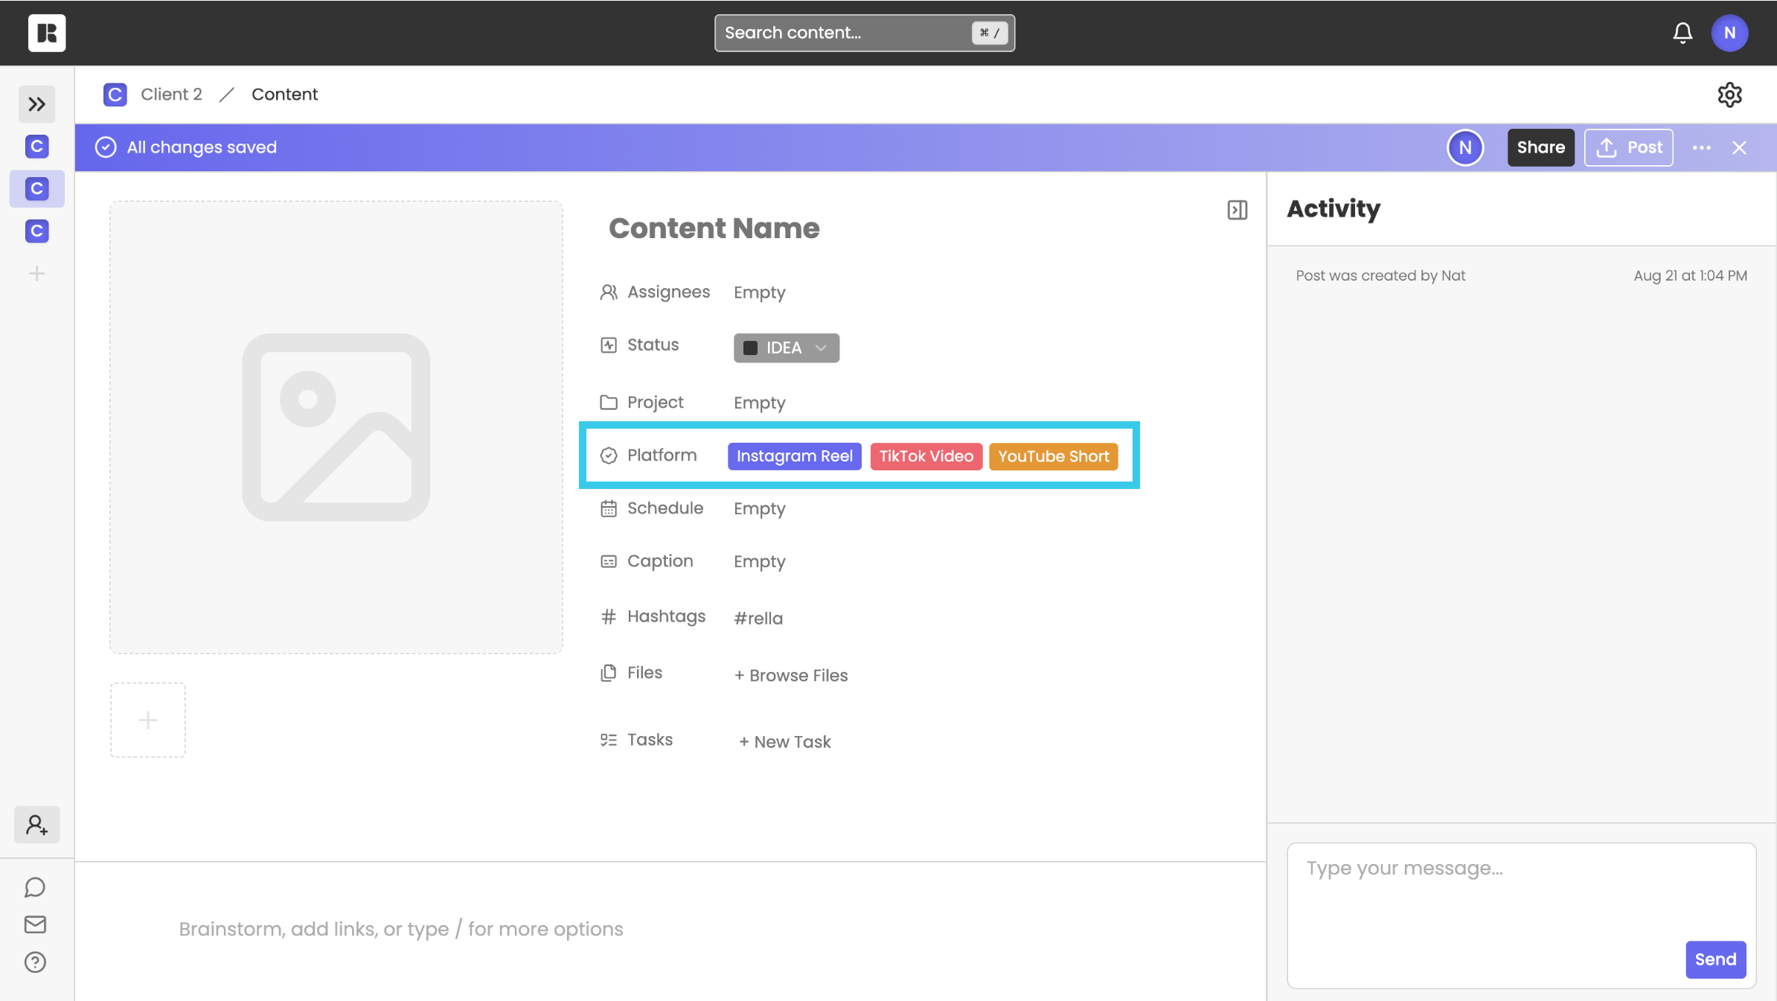1777x1001 pixels.
Task: Click the Status icon
Action: click(x=608, y=345)
